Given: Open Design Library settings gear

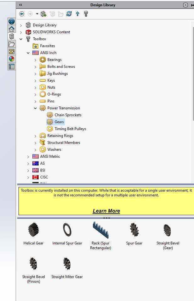Looking at the screenshot, I should click(x=185, y=5).
